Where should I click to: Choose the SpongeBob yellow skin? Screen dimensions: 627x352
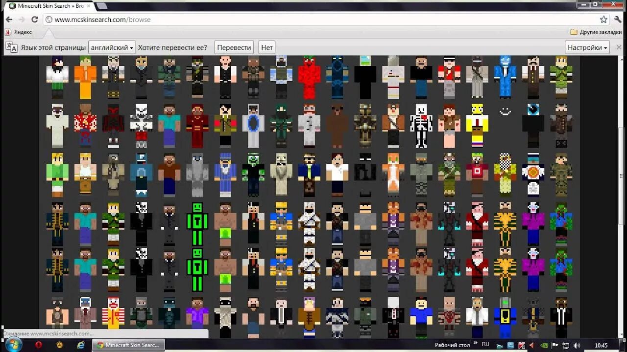(x=477, y=126)
